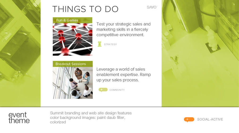Open the red network nodes thumbnail
This screenshot has height=133, width=239.
pyautogui.click(x=72, y=39)
